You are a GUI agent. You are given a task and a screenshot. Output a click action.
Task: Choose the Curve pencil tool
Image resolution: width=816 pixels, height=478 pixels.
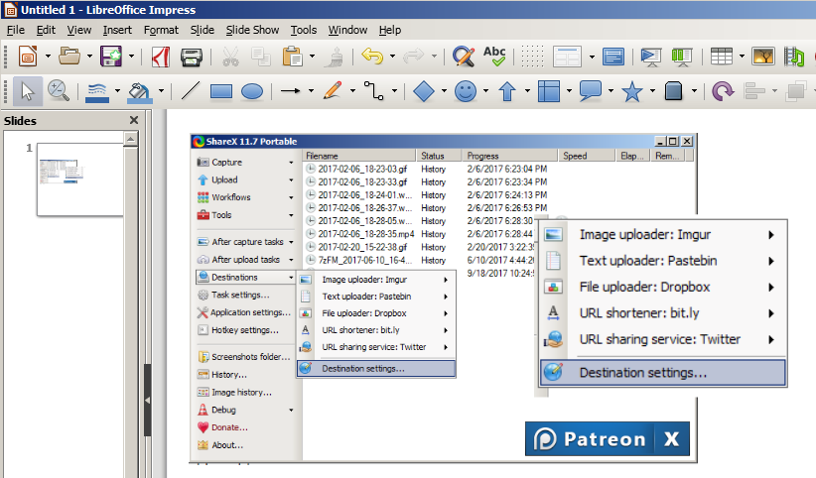pyautogui.click(x=332, y=91)
